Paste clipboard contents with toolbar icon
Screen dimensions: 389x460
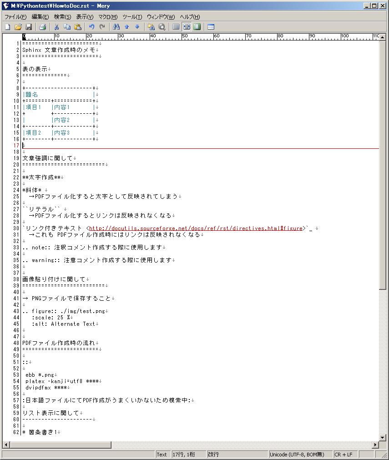[x=78, y=27]
